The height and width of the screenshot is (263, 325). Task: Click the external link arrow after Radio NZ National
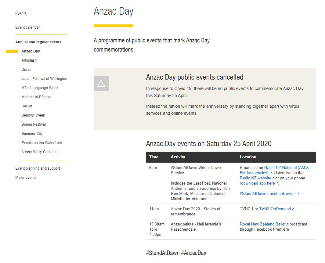click(271, 173)
